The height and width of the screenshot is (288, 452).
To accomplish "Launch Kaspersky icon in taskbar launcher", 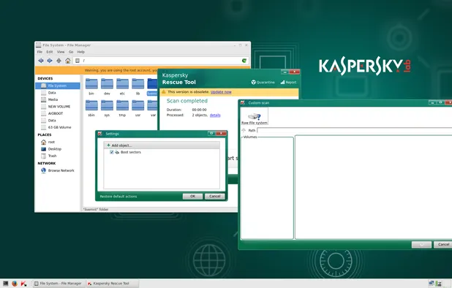I will (x=24, y=284).
